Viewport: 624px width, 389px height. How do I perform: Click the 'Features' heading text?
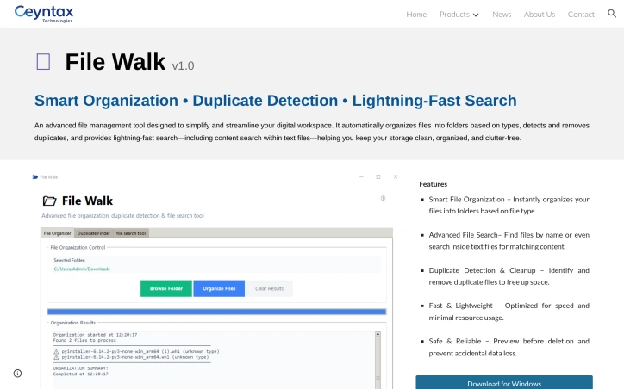[433, 184]
